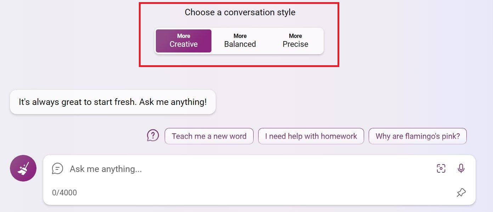Click the 0/4000 character counter

pos(64,193)
